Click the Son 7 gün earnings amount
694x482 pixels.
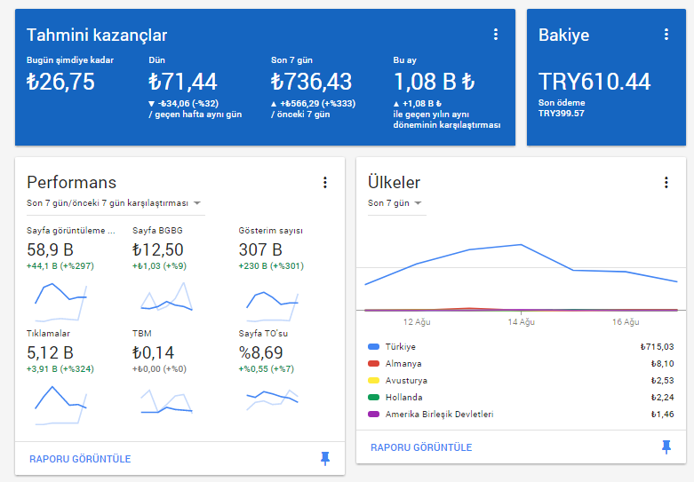pos(312,82)
